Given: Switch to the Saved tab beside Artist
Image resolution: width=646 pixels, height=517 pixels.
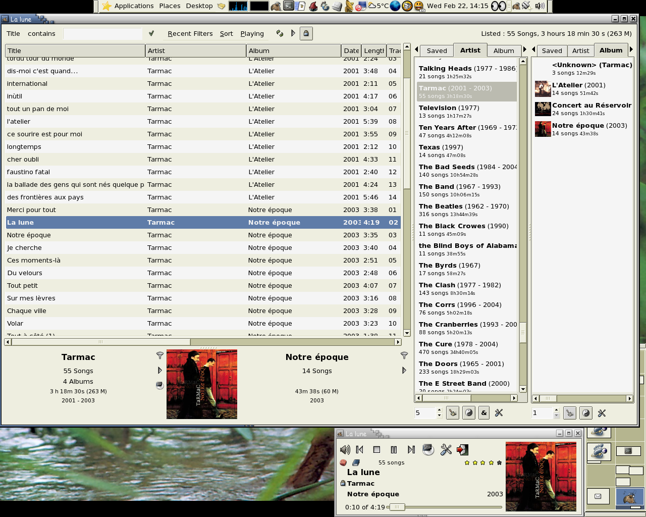Looking at the screenshot, I should coord(437,50).
